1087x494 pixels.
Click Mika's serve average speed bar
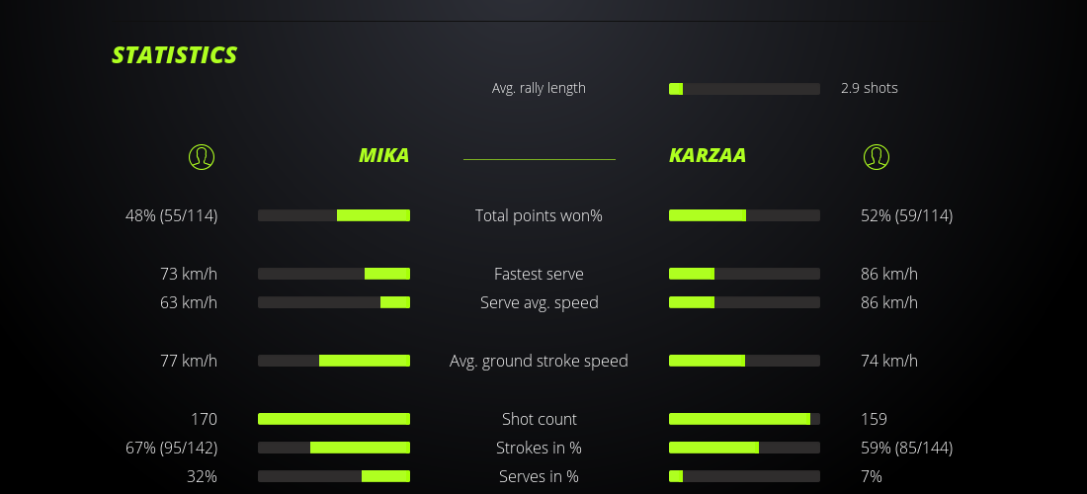[334, 302]
